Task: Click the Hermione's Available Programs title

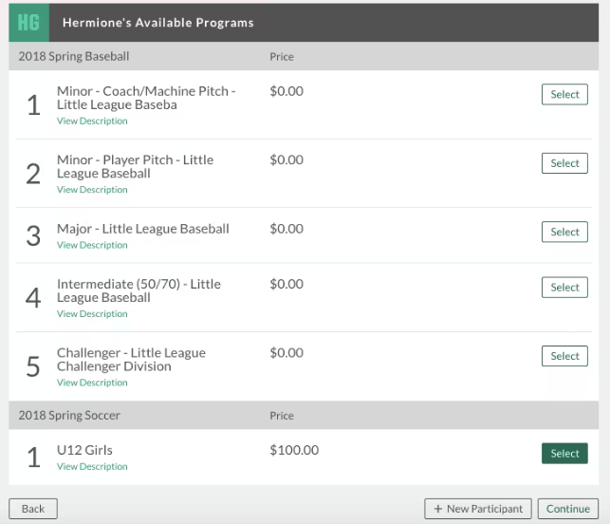Action: point(157,22)
